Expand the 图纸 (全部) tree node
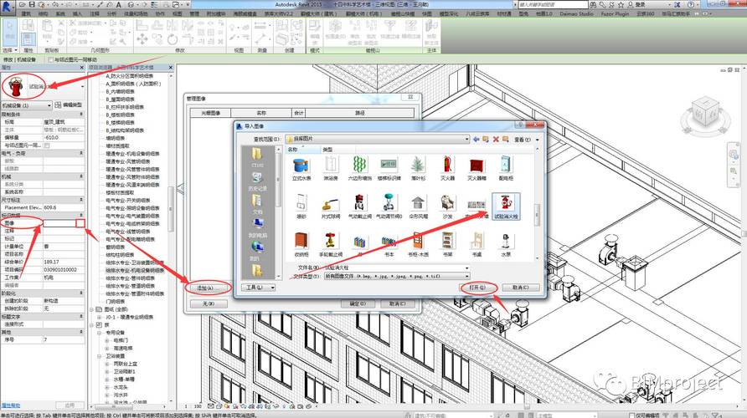747x418 pixels. (x=92, y=309)
